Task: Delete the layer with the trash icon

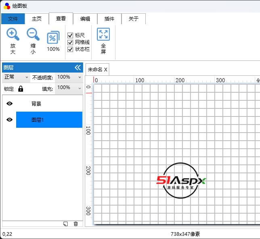Action: [75, 224]
